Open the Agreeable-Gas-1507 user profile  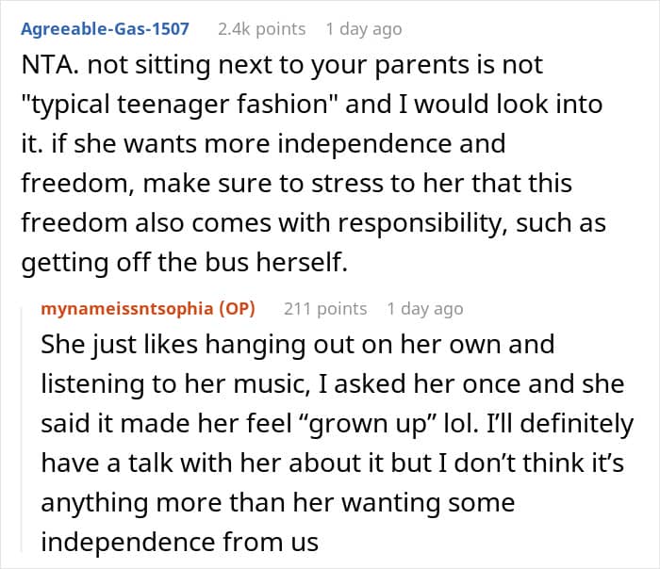click(x=105, y=29)
